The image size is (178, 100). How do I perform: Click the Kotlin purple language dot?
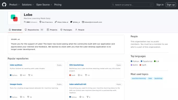(131, 65)
